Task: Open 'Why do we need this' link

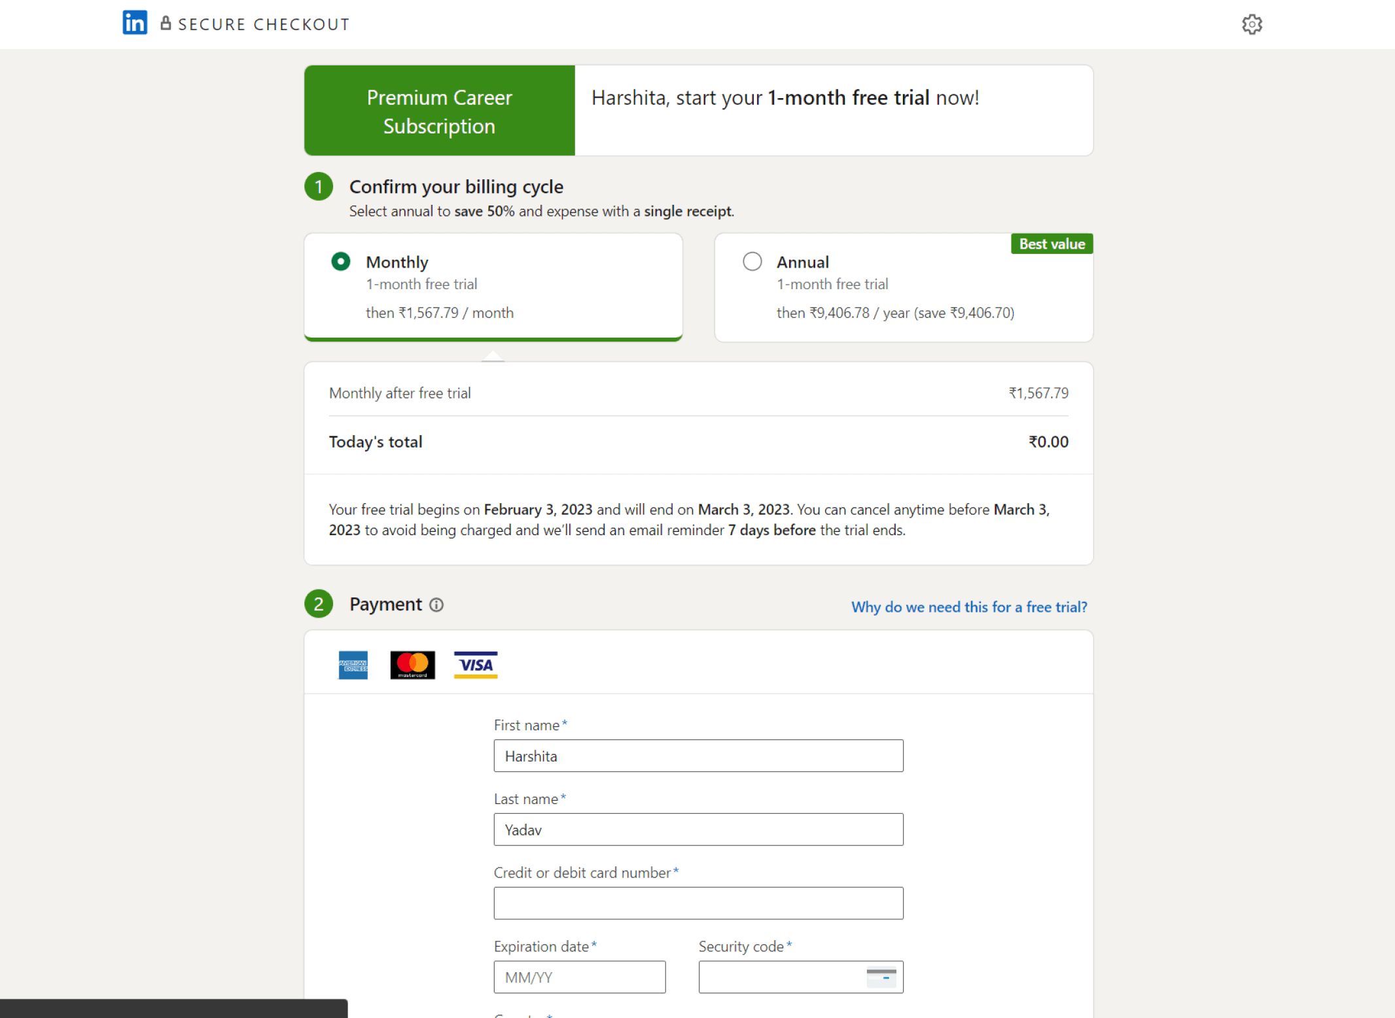Action: 968,606
